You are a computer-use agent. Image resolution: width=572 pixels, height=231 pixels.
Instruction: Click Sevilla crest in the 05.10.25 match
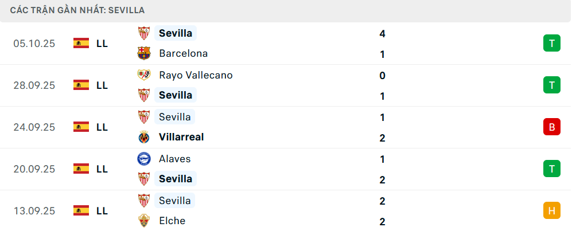[143, 33]
